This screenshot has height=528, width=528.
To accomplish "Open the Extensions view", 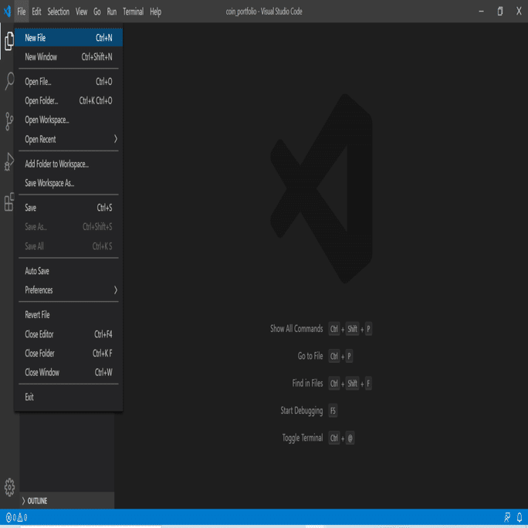I will tap(9, 201).
